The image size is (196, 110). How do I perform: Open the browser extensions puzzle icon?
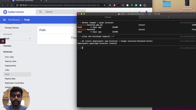click(x=141, y=5)
